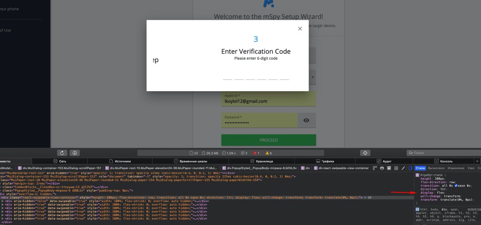Viewport: 481px width, 225px height.
Task: Click the flex-direction: row property
Action: point(438,182)
